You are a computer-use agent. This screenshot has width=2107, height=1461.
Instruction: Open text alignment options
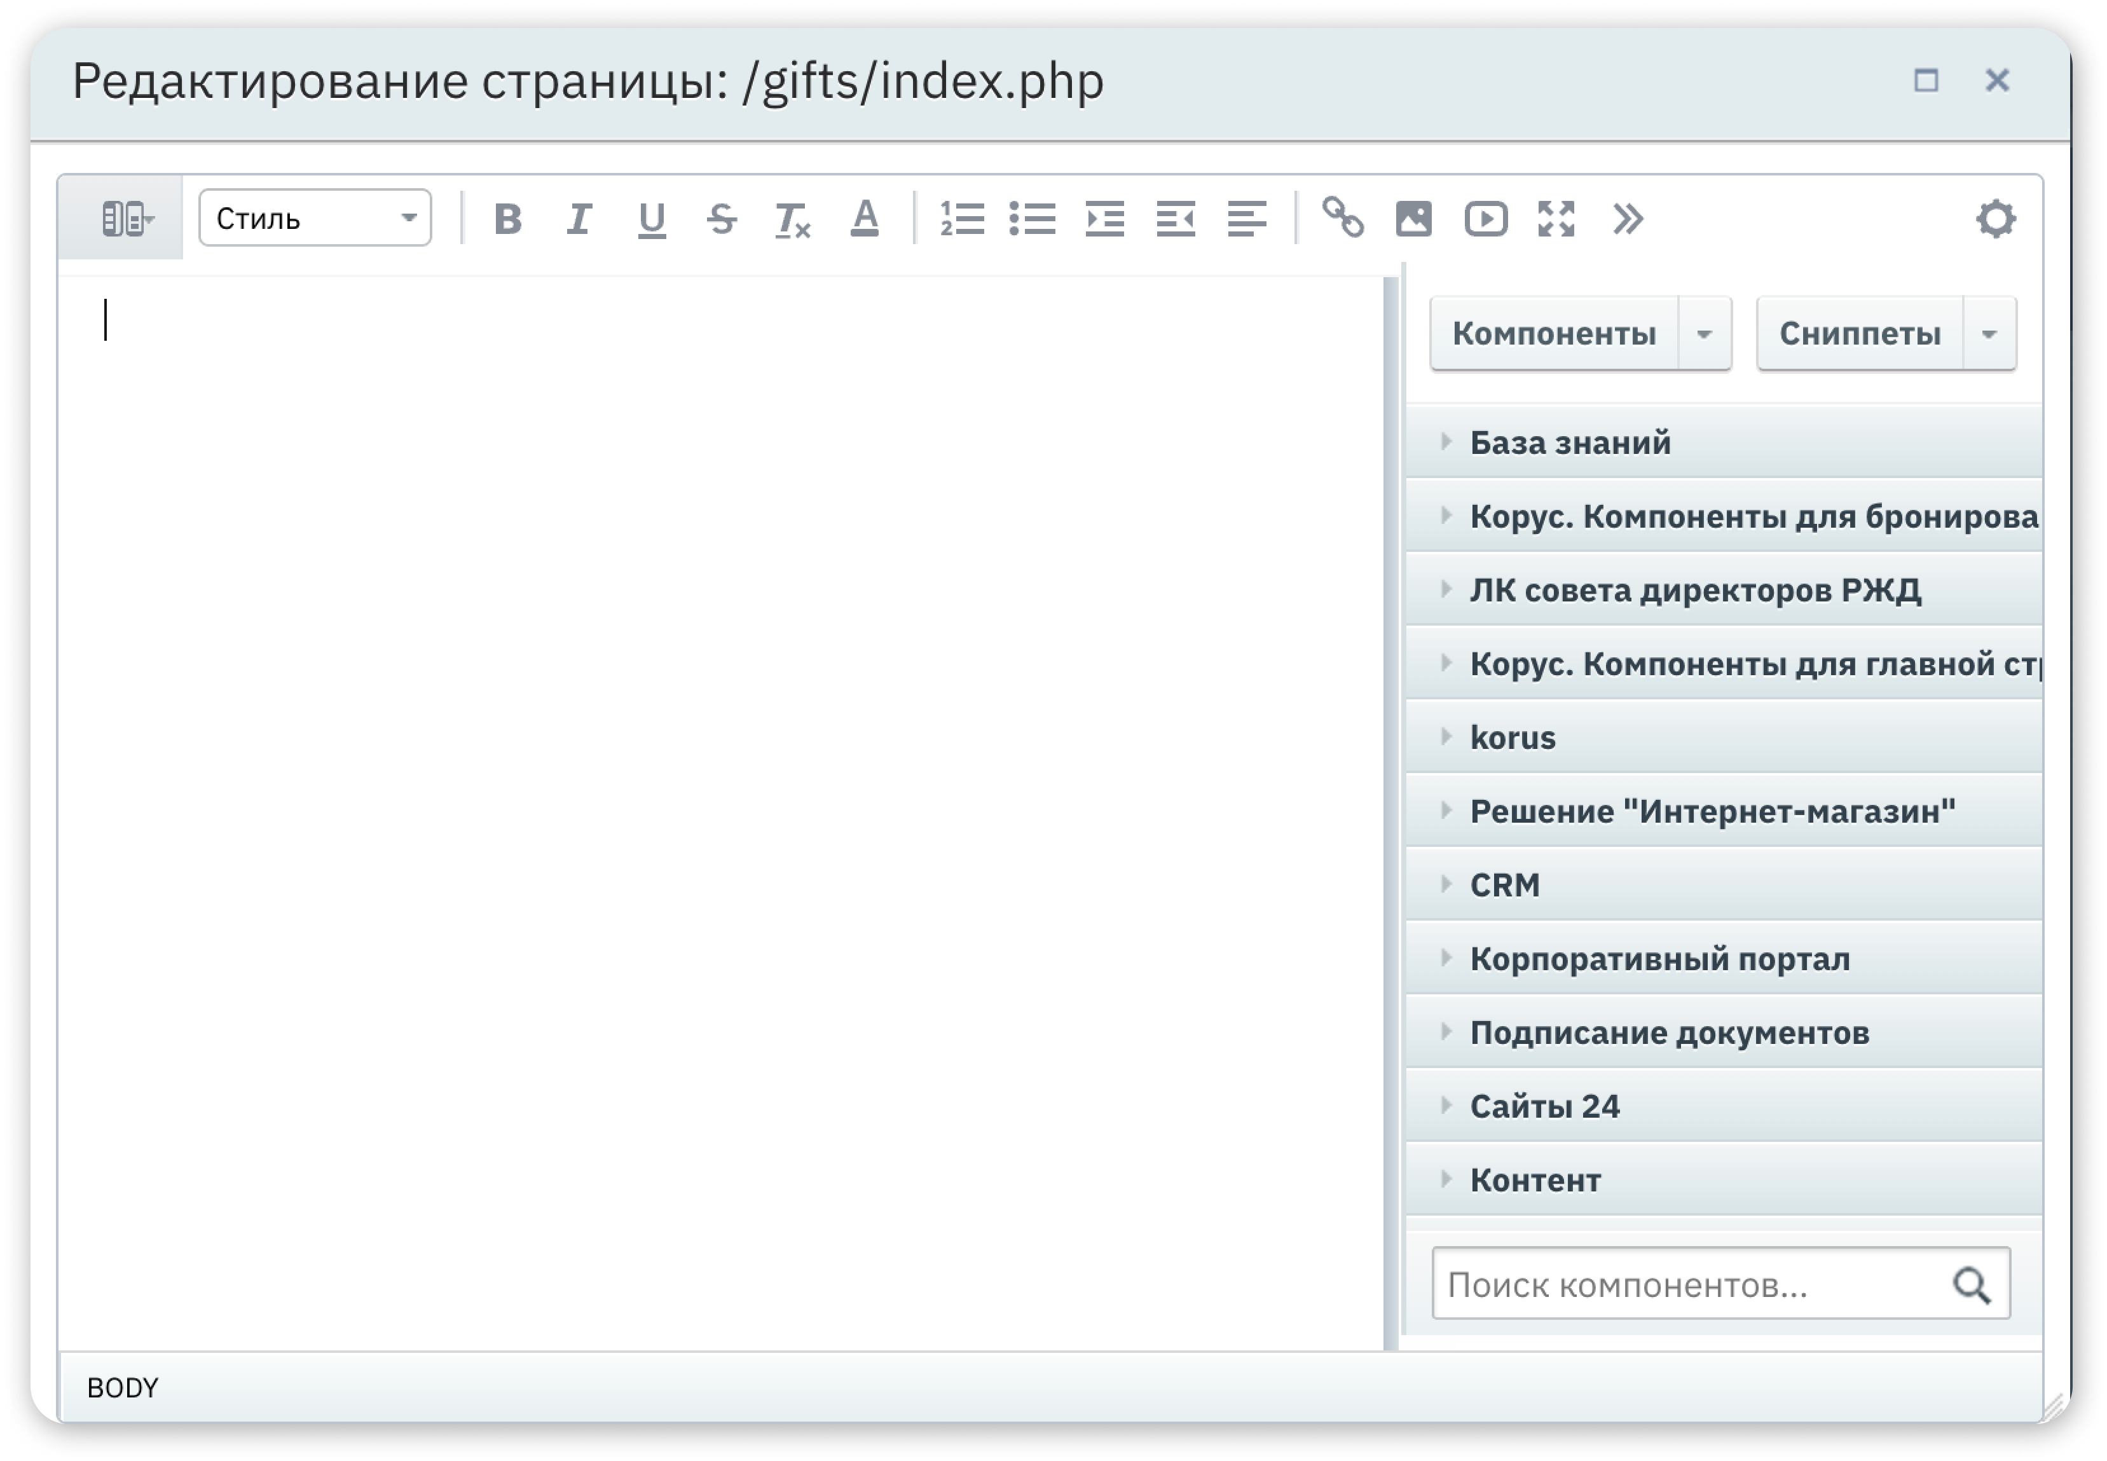[x=1247, y=219]
